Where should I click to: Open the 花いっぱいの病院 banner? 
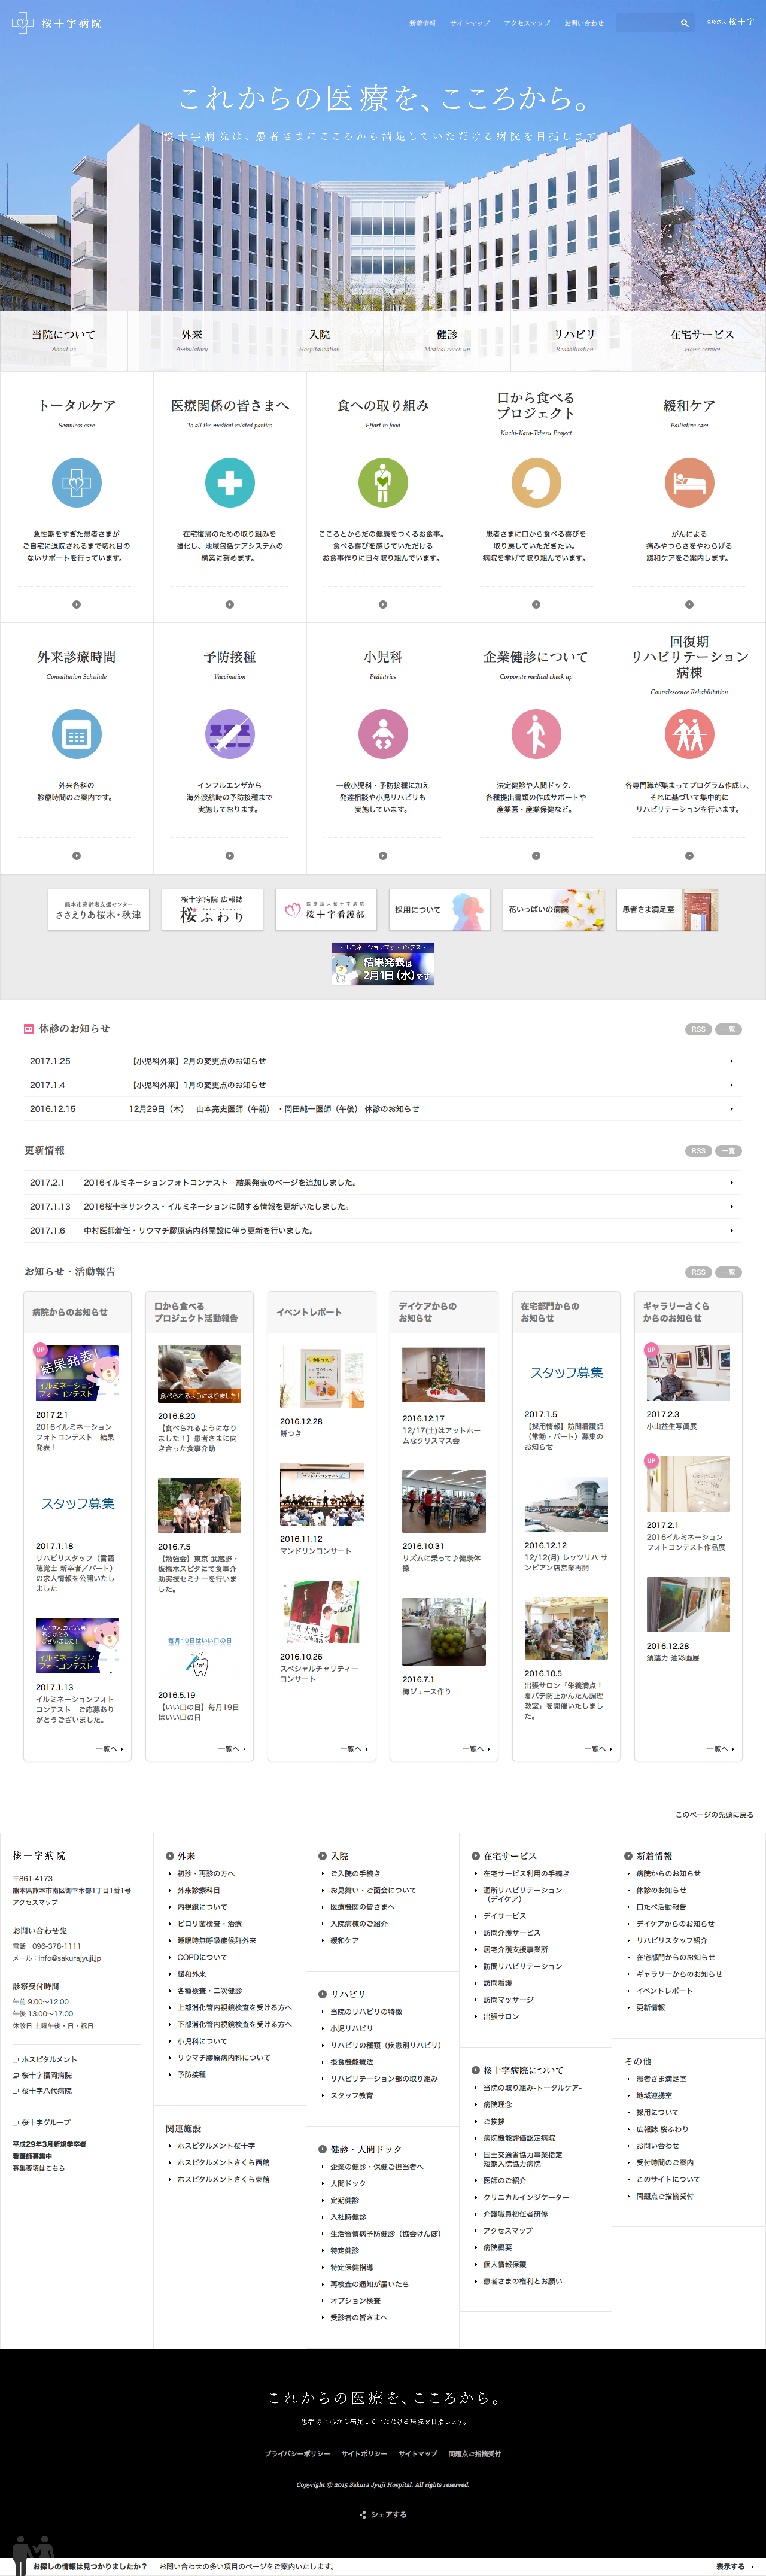pyautogui.click(x=554, y=909)
